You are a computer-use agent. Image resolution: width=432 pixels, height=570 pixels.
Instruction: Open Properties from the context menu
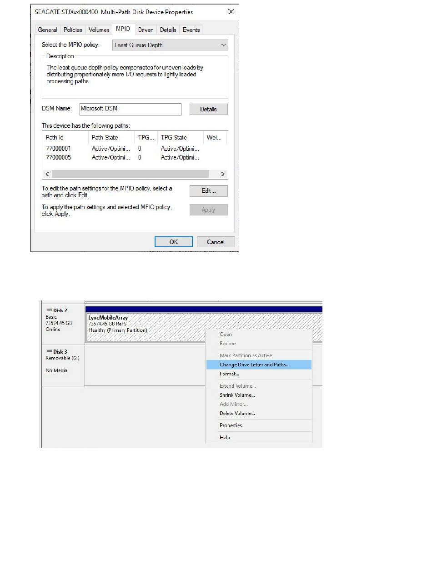pyautogui.click(x=259, y=425)
